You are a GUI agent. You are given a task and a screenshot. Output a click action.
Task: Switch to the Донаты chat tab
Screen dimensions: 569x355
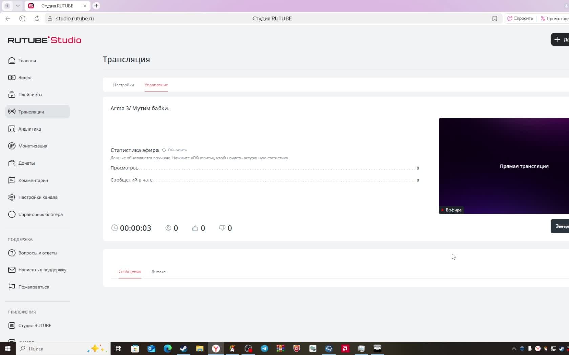pos(159,271)
